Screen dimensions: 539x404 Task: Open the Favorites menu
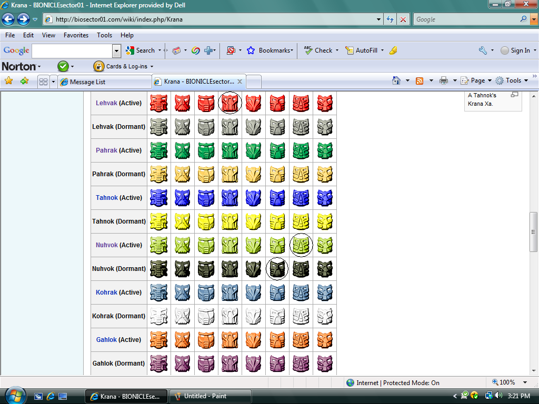tap(76, 35)
